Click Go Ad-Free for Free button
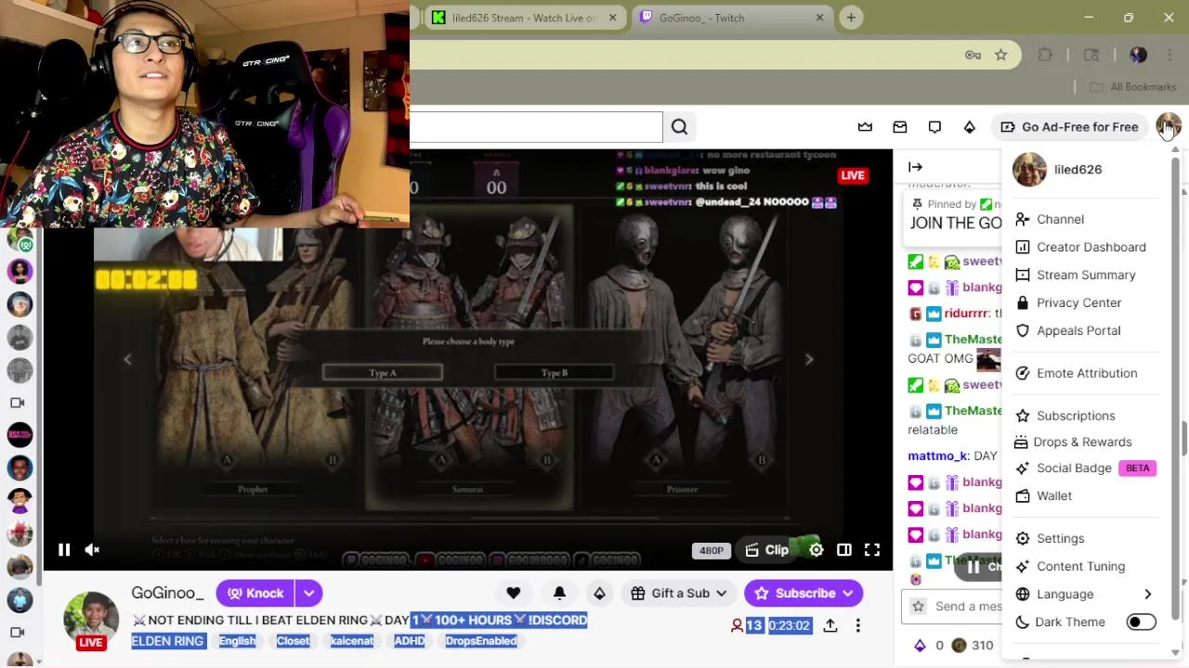 tap(1069, 127)
